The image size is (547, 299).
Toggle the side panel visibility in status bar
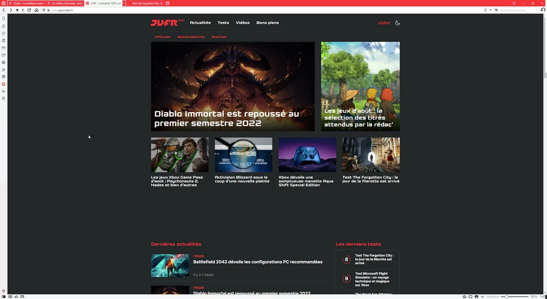(x=4, y=297)
